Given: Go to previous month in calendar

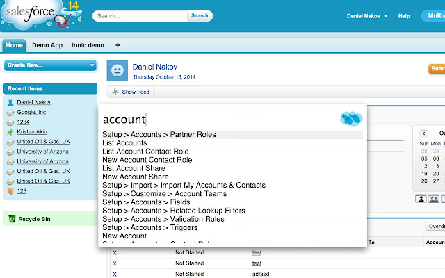Looking at the screenshot, I should tap(423, 133).
